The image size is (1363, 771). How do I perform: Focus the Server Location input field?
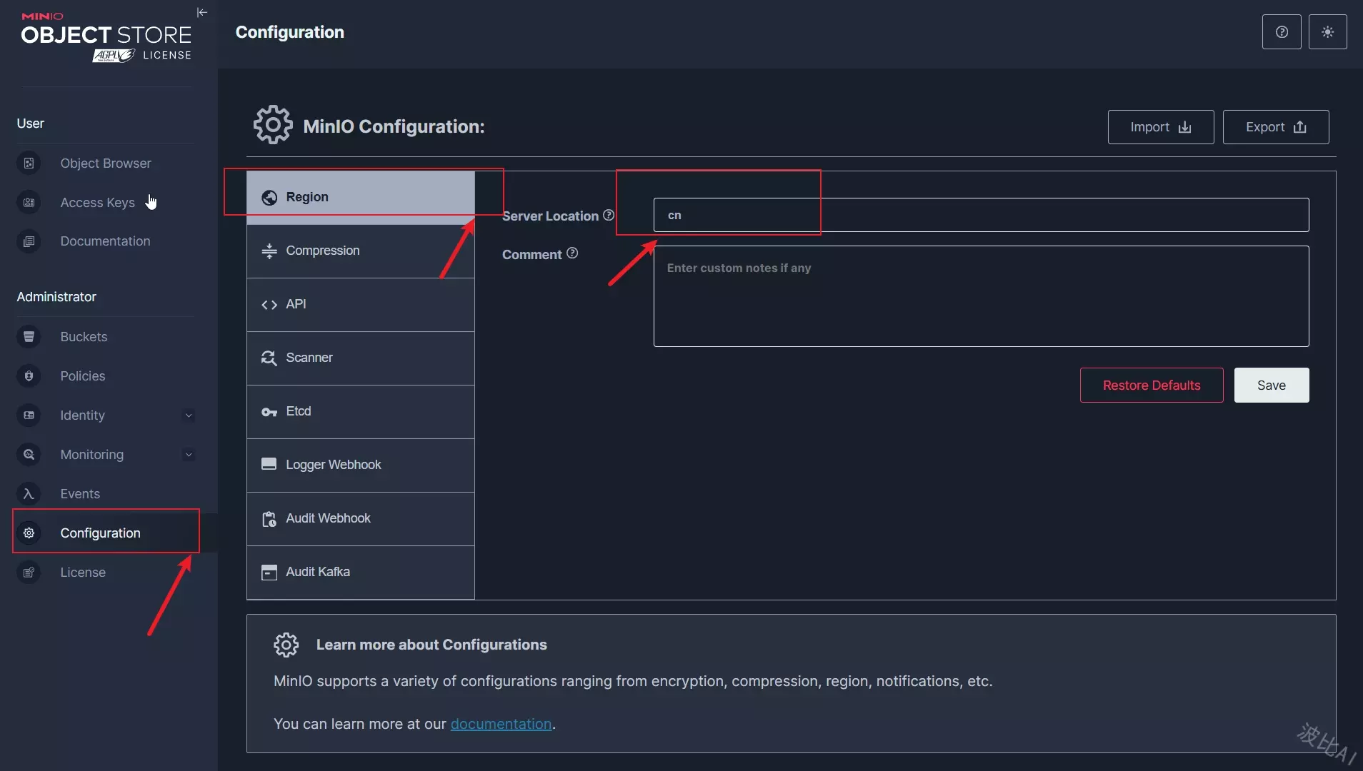tap(981, 215)
